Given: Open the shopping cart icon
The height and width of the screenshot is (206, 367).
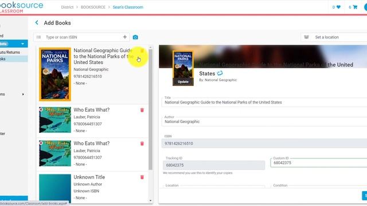Looking at the screenshot, I should [355, 7].
